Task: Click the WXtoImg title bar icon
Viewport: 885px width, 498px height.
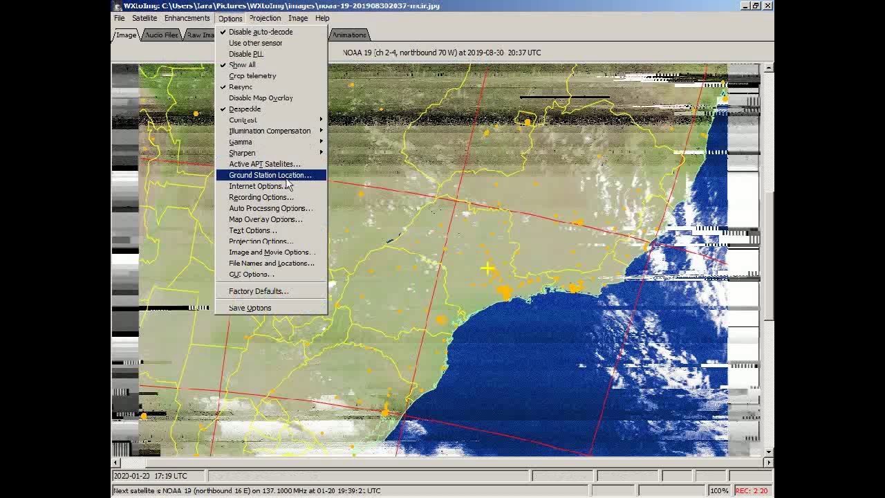Action: click(118, 6)
